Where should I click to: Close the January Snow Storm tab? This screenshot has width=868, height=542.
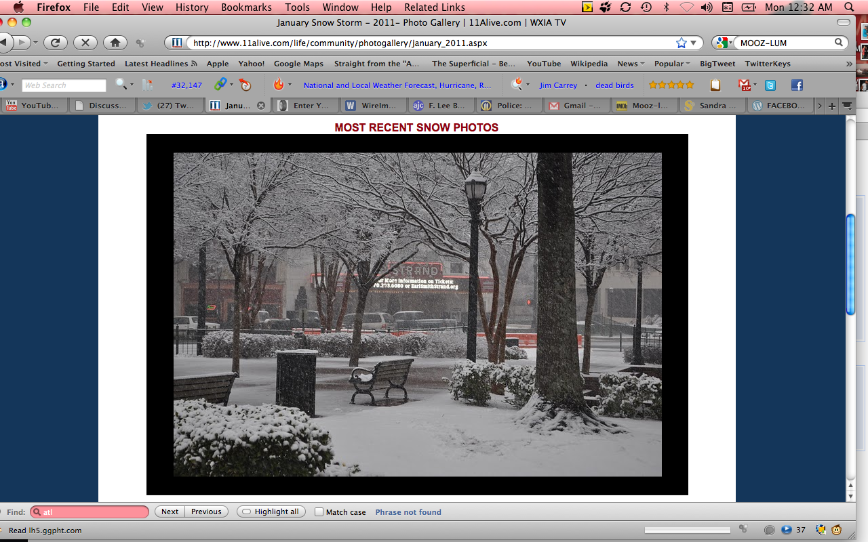click(x=261, y=106)
